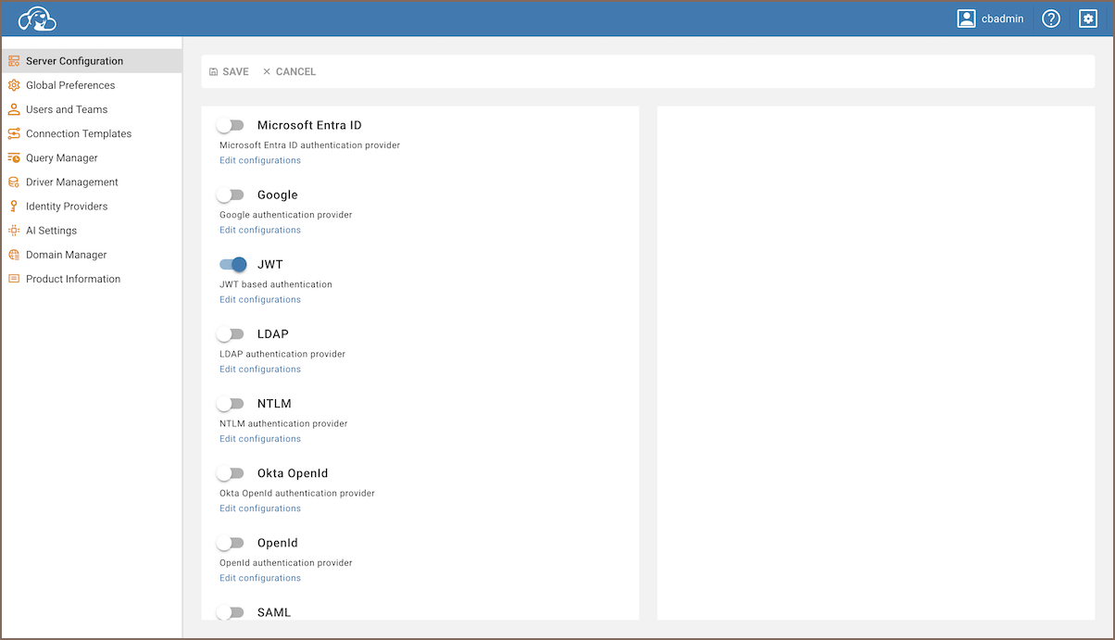The image size is (1115, 640).
Task: Click the Driver Management database icon
Action: [14, 182]
